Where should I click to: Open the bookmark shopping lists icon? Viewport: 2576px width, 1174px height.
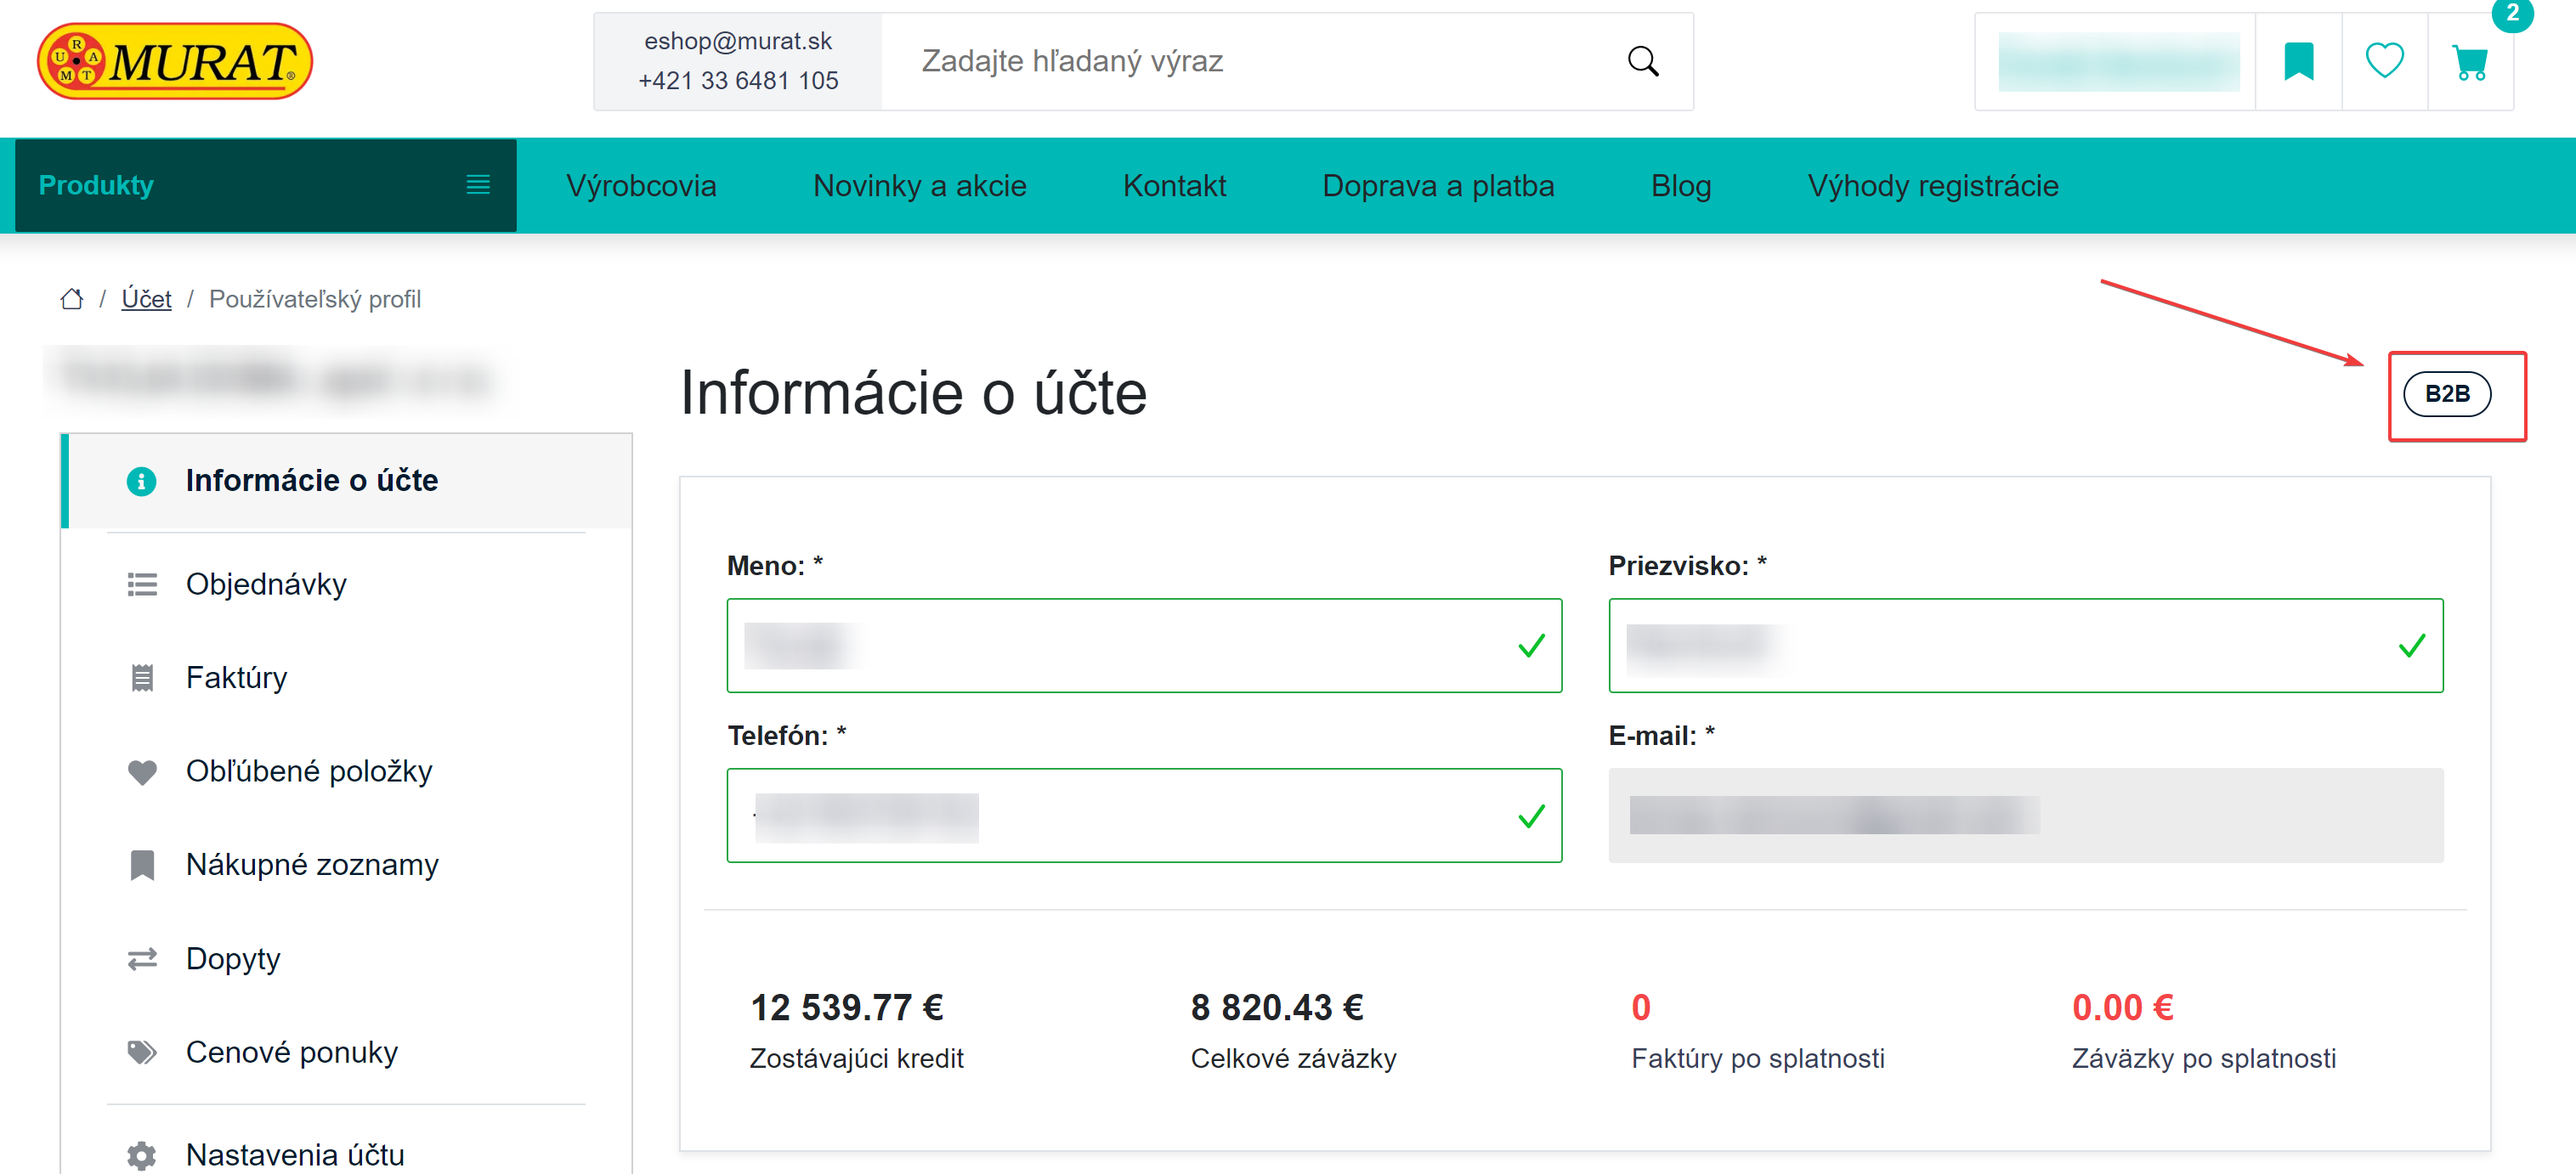[x=2298, y=62]
